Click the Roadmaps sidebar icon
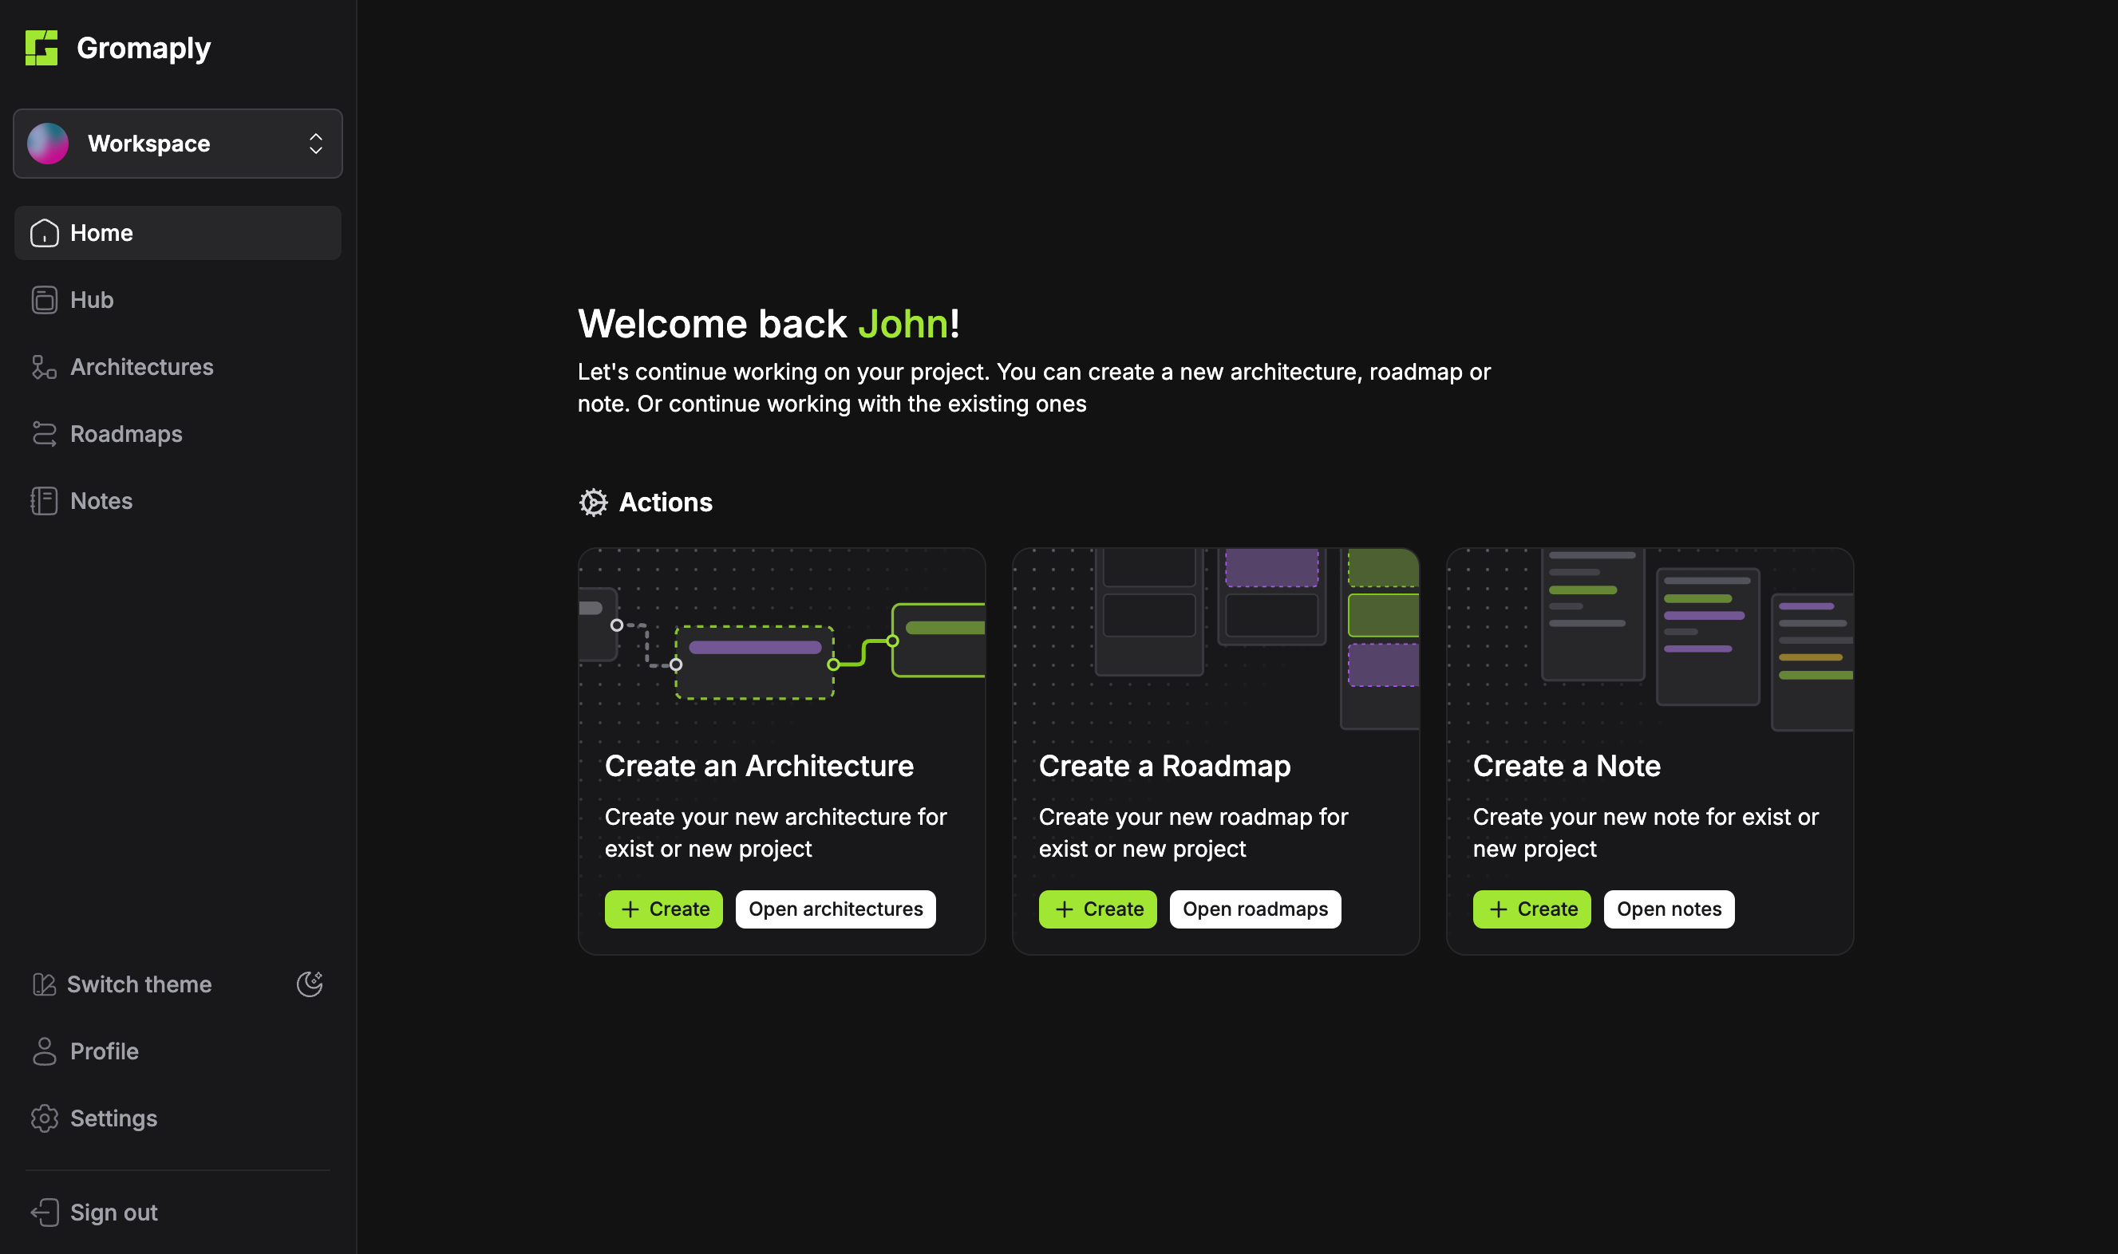 point(44,433)
